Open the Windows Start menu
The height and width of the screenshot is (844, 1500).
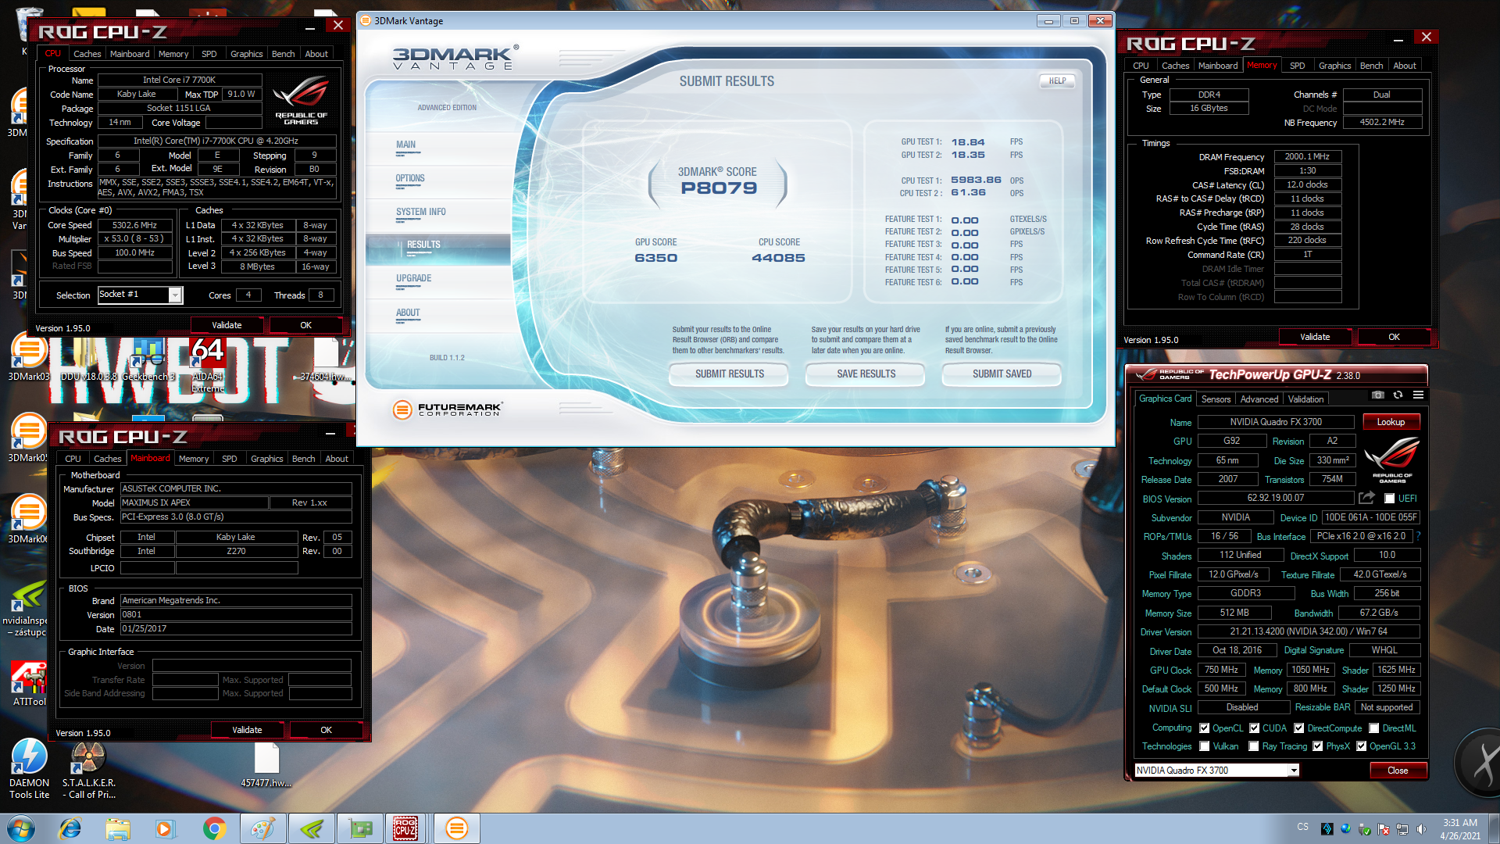[21, 828]
